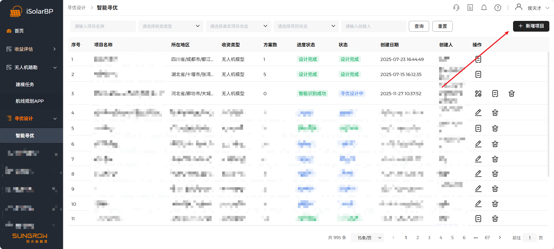Click the document list icon in header
The width and height of the screenshot is (554, 249).
(470, 8)
